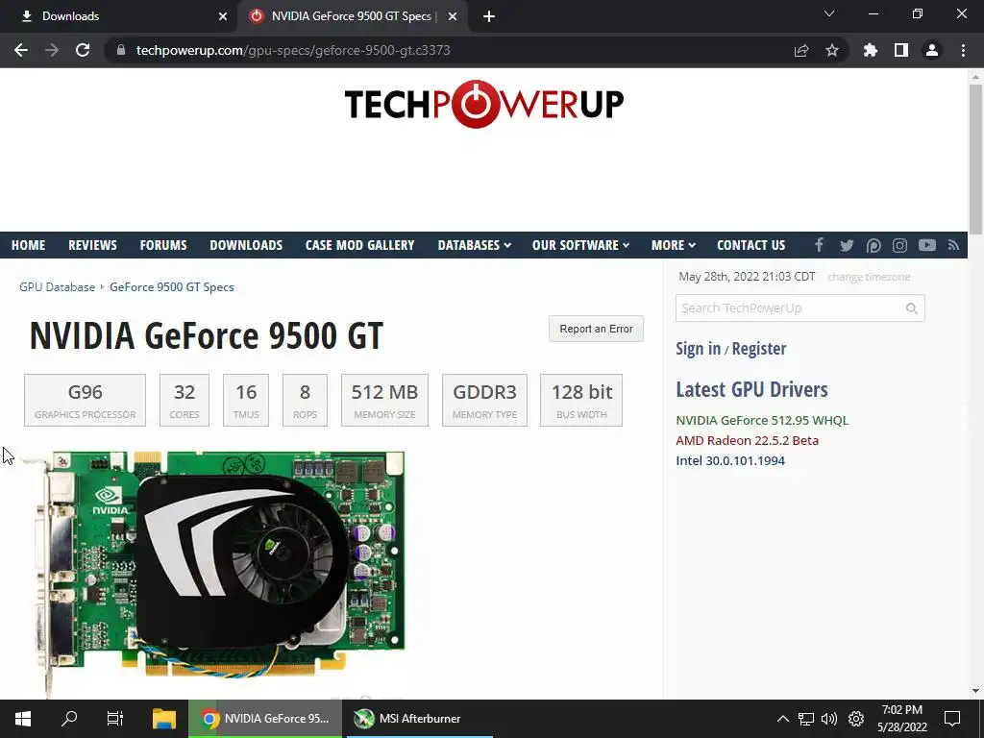Image resolution: width=984 pixels, height=738 pixels.
Task: Open Windows taskbar search
Action: [x=69, y=719]
